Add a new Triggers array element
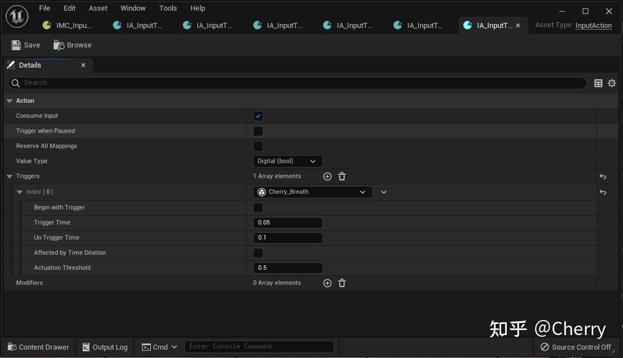The image size is (623, 358). 327,176
